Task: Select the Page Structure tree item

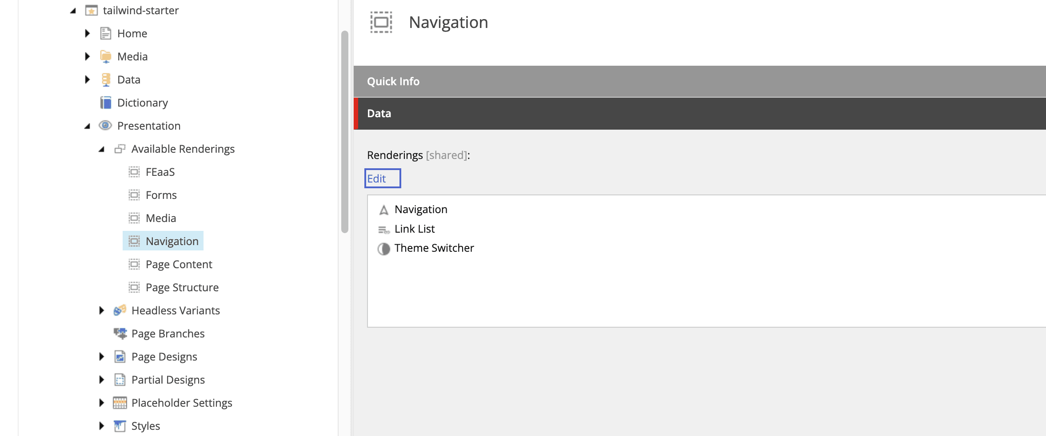Action: (x=182, y=288)
